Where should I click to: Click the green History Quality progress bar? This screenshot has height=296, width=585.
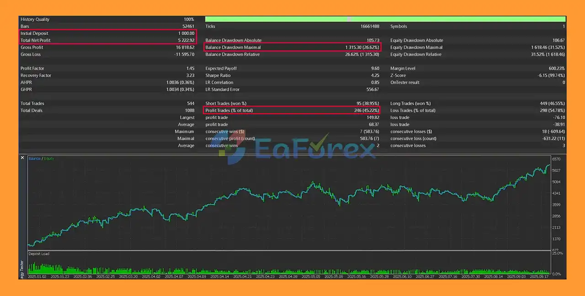pos(385,19)
